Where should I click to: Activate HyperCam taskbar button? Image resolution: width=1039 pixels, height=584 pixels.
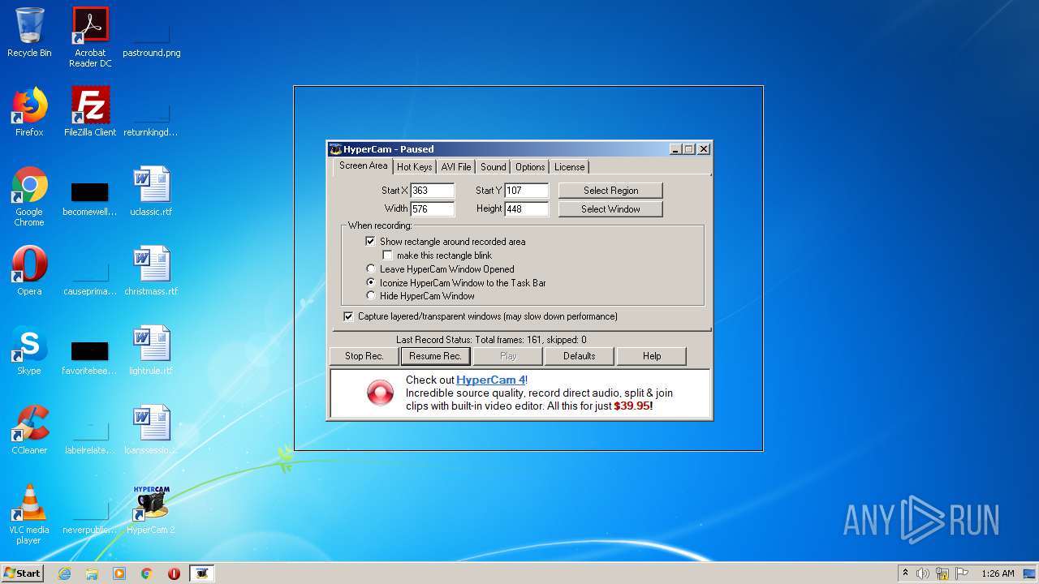point(202,573)
